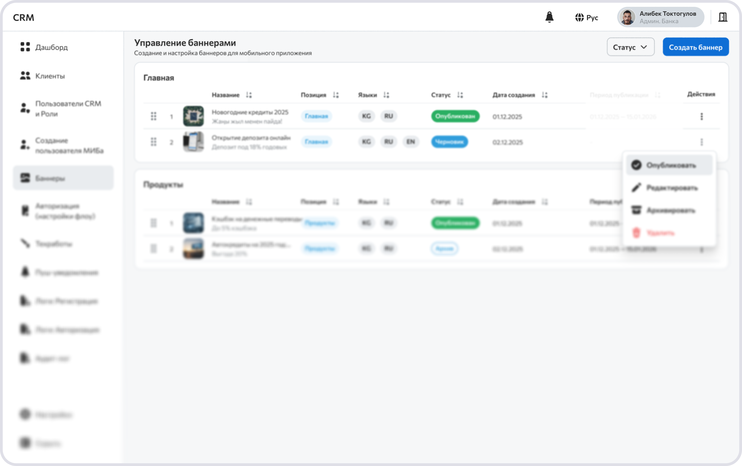The height and width of the screenshot is (466, 742).
Task: Open the language globe selector Рус
Action: tap(587, 17)
